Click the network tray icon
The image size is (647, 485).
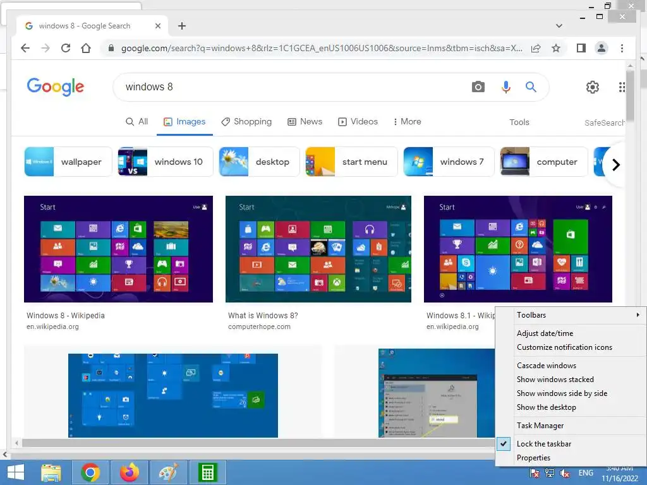549,474
